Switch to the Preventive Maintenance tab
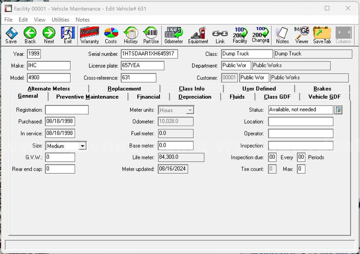The height and width of the screenshot is (254, 360). [x=87, y=97]
